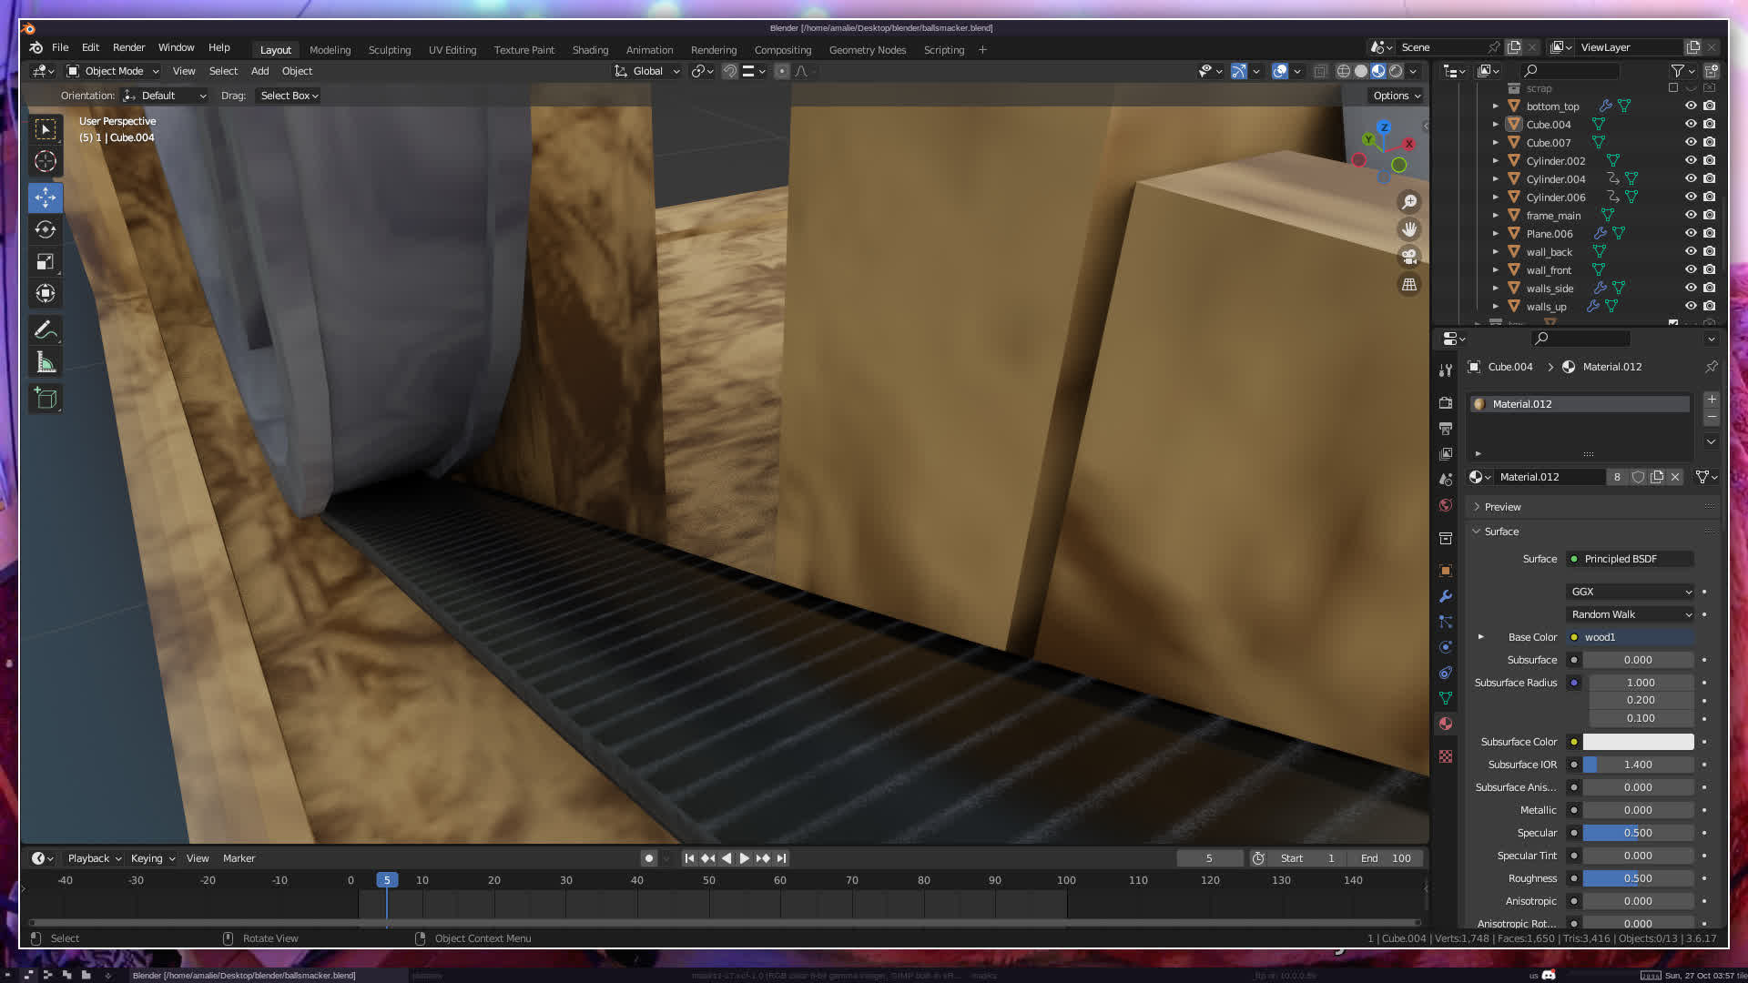Switch orthographic perspective grid icon

[1409, 285]
